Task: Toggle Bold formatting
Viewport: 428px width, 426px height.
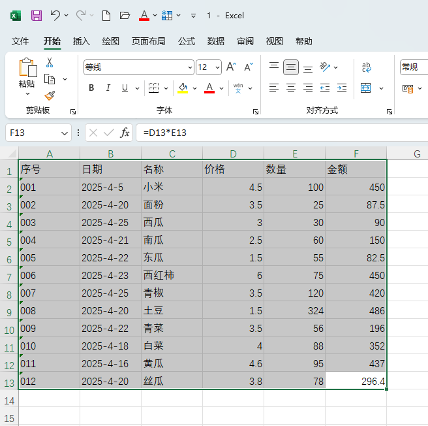Action: [91, 88]
